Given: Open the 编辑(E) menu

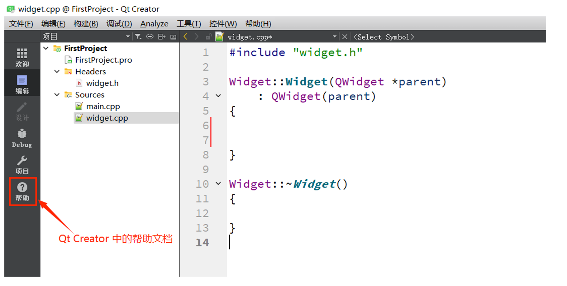Looking at the screenshot, I should 53,24.
